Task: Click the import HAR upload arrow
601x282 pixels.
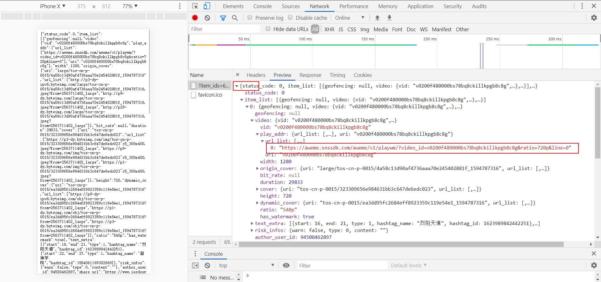Action: pos(377,18)
